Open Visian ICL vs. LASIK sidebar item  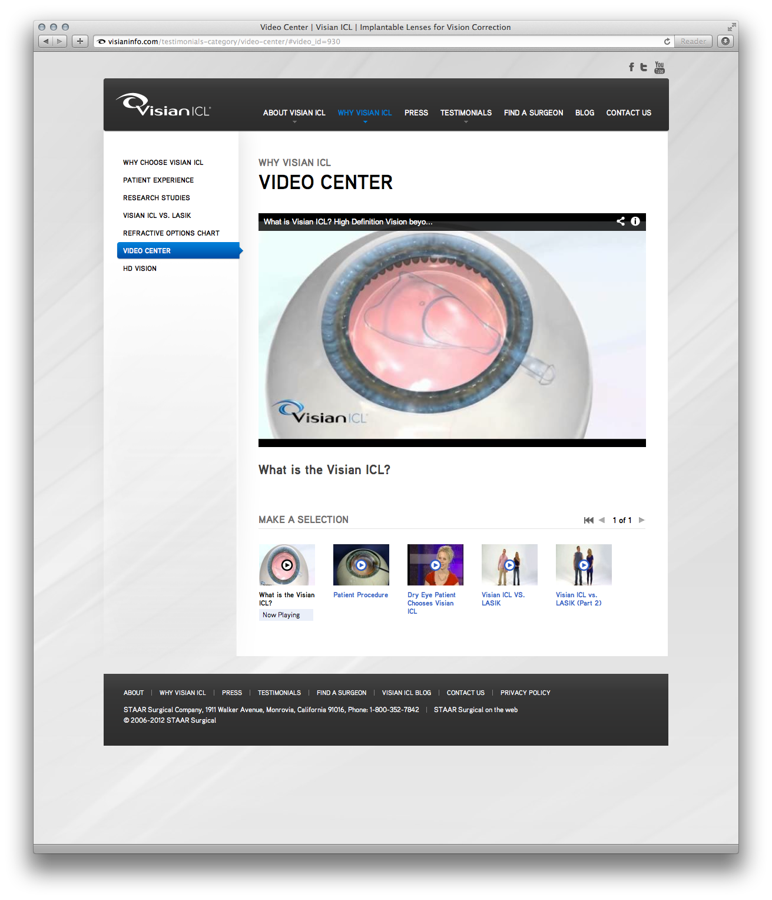(x=157, y=216)
